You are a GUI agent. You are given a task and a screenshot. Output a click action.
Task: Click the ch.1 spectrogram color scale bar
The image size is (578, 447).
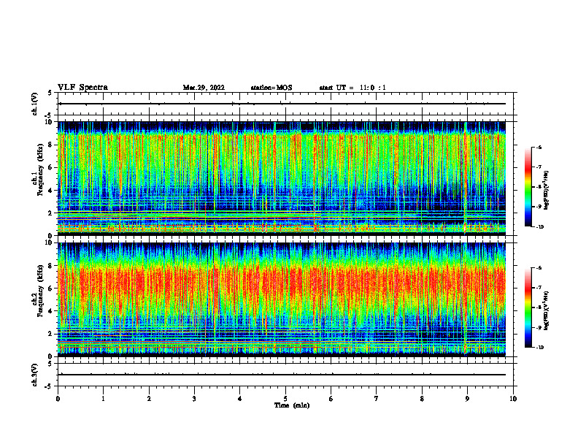point(528,187)
